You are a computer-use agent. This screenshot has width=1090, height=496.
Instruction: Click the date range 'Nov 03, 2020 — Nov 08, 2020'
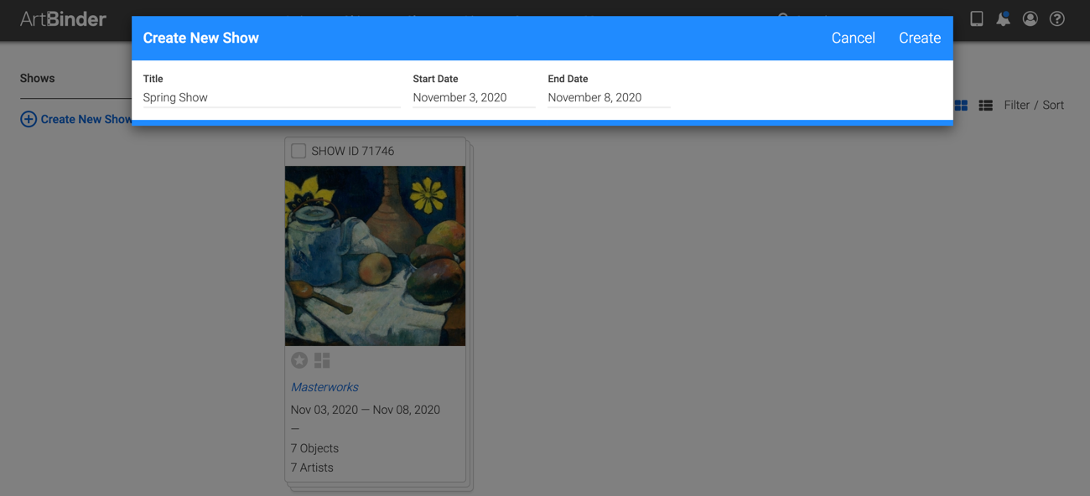pos(366,410)
